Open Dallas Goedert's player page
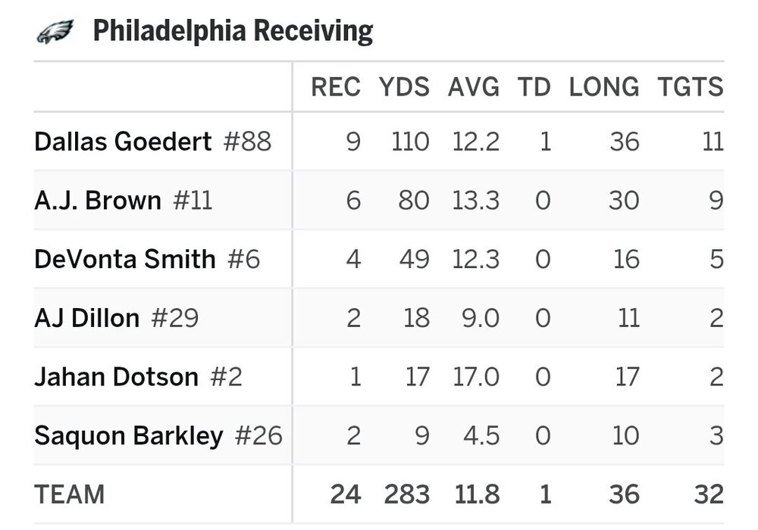This screenshot has width=758, height=530. click(x=123, y=142)
